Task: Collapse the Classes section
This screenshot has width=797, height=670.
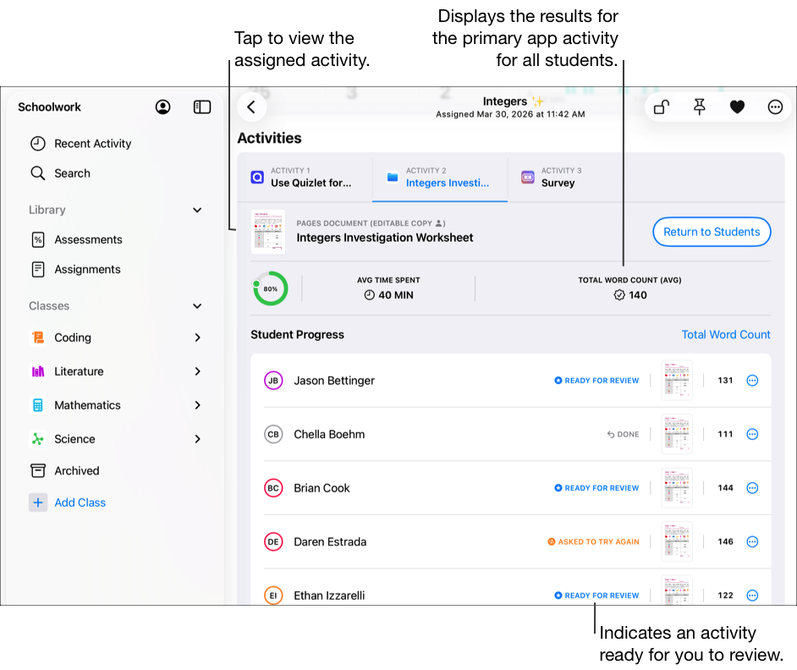Action: coord(196,305)
